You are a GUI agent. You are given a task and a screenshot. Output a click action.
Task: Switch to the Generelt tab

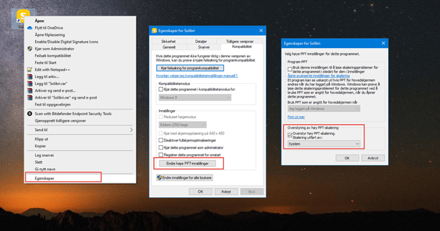169,47
